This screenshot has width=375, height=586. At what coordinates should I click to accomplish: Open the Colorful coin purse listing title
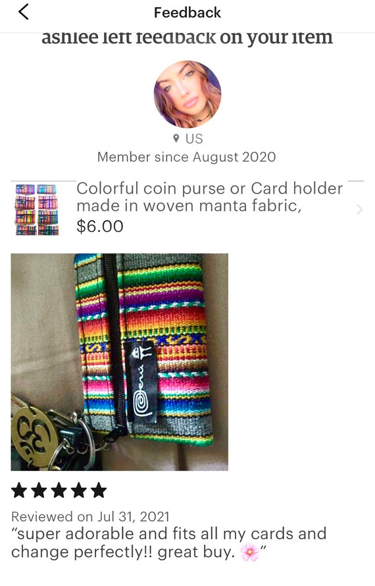pos(209,197)
